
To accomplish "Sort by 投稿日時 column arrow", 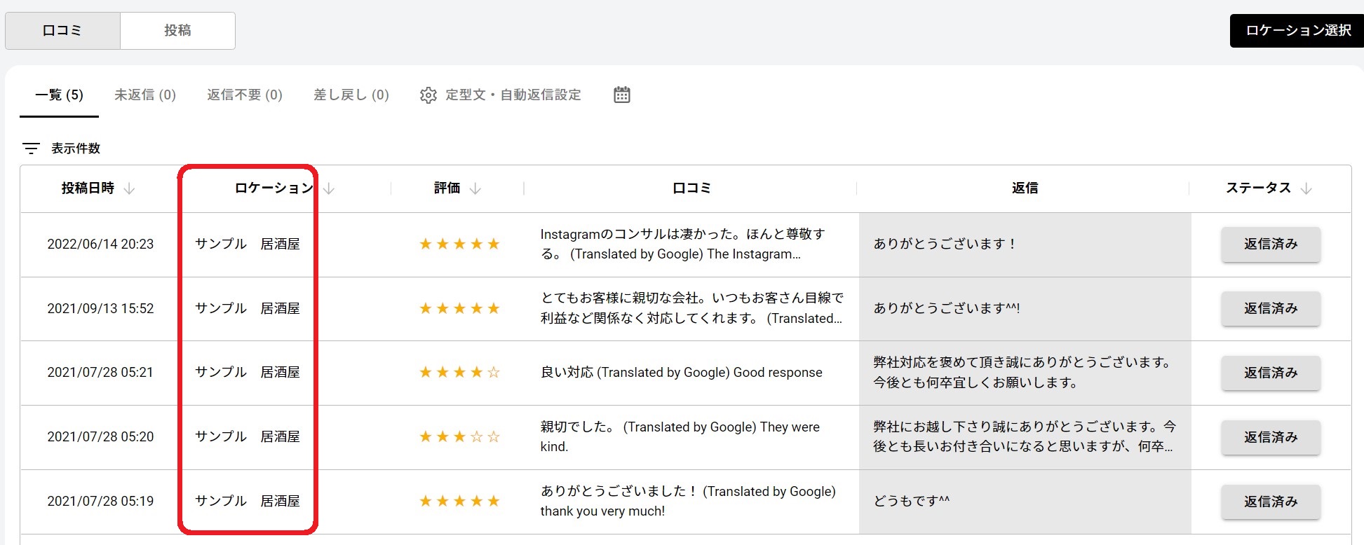I will [129, 188].
